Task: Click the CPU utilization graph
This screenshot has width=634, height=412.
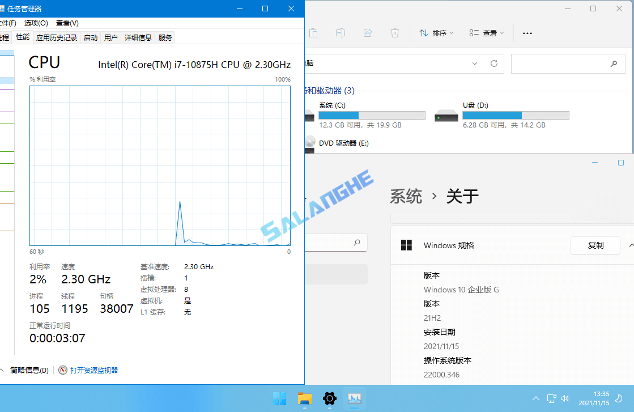Action: pyautogui.click(x=160, y=166)
